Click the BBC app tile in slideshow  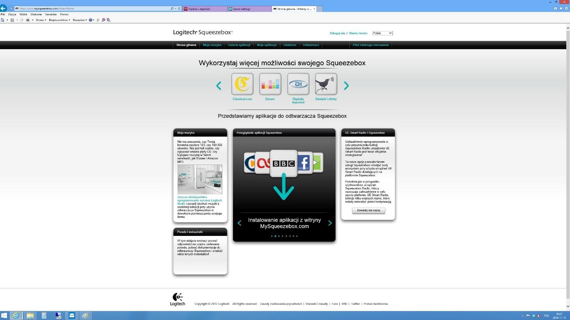tap(284, 163)
